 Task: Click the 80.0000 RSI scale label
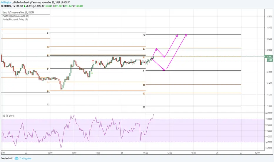[x=269, y=113]
